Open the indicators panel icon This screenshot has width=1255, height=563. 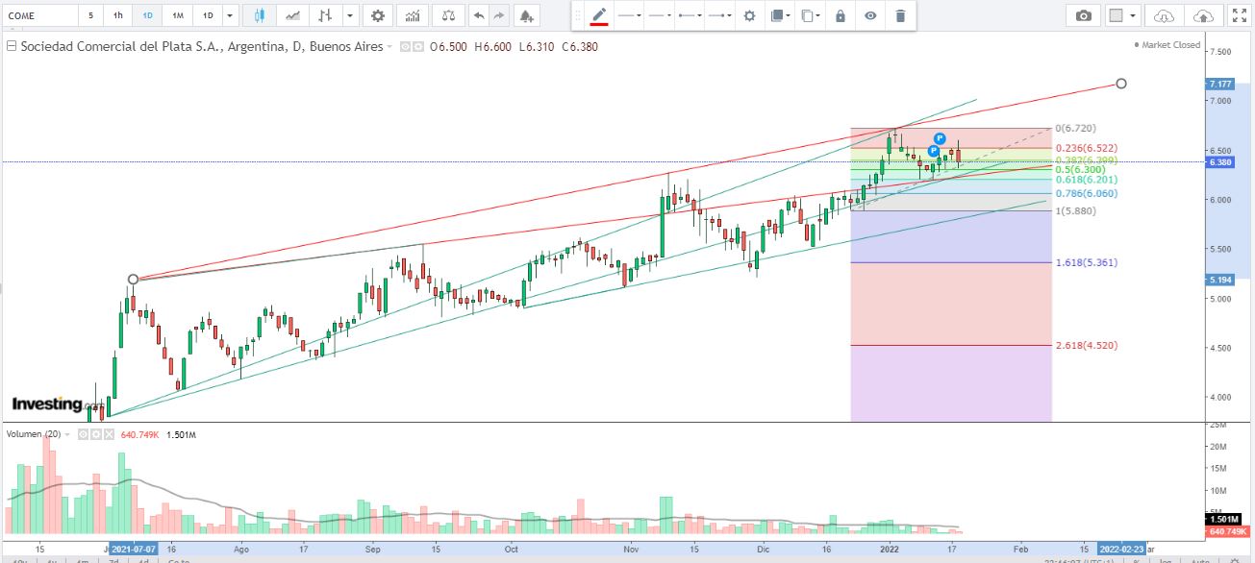point(412,15)
